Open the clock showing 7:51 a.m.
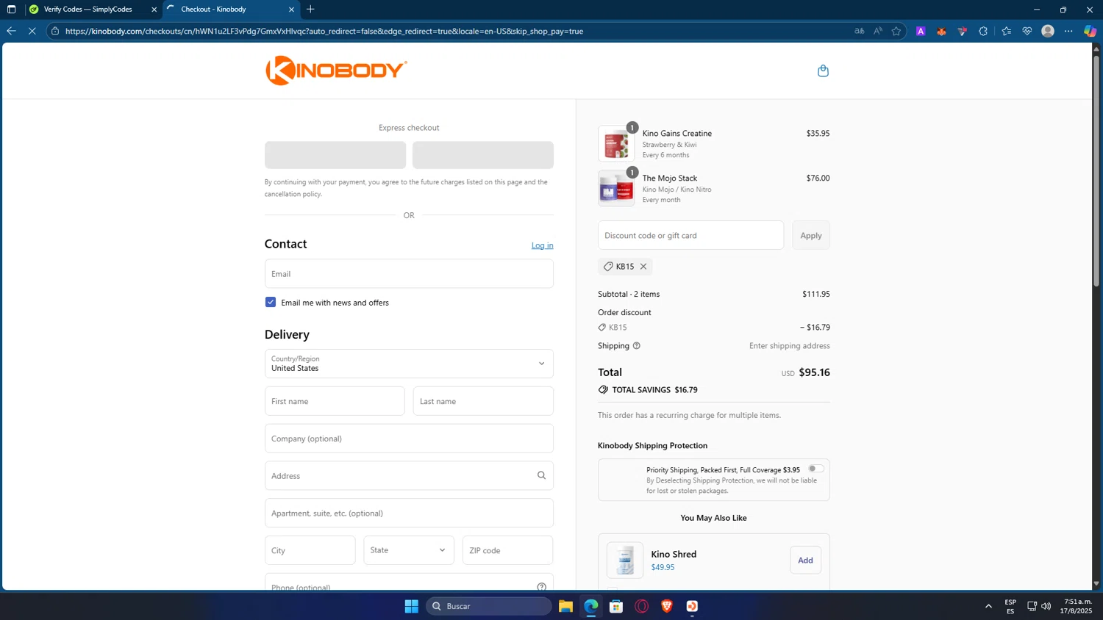Screen dimensions: 1103x620 [x=1077, y=606]
